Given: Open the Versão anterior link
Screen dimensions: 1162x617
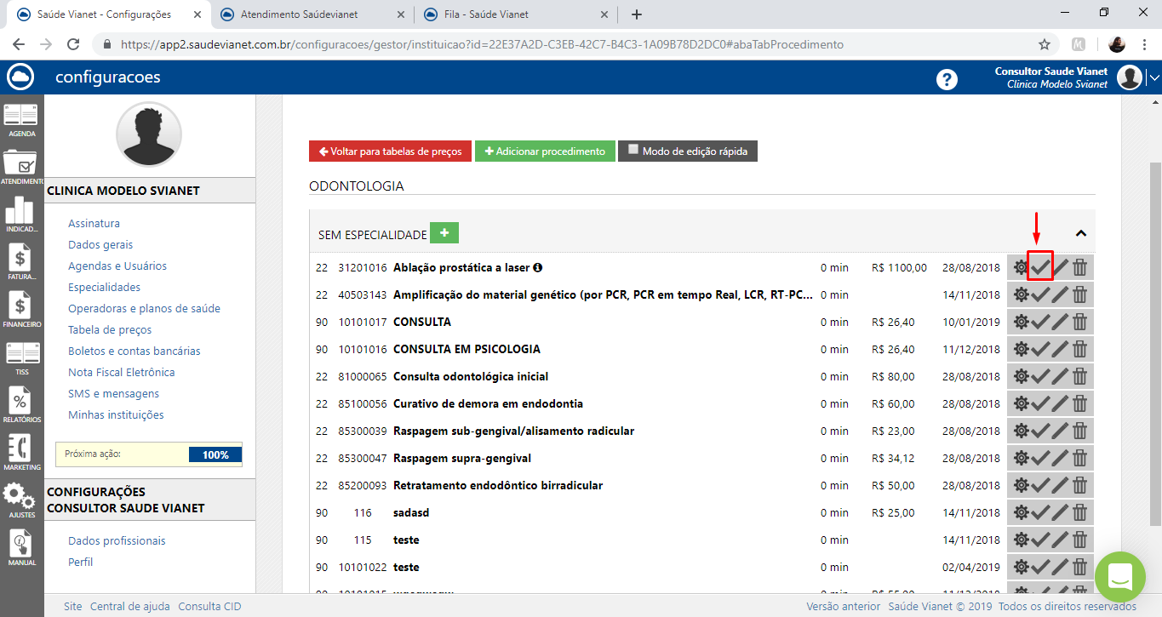Looking at the screenshot, I should (x=843, y=607).
